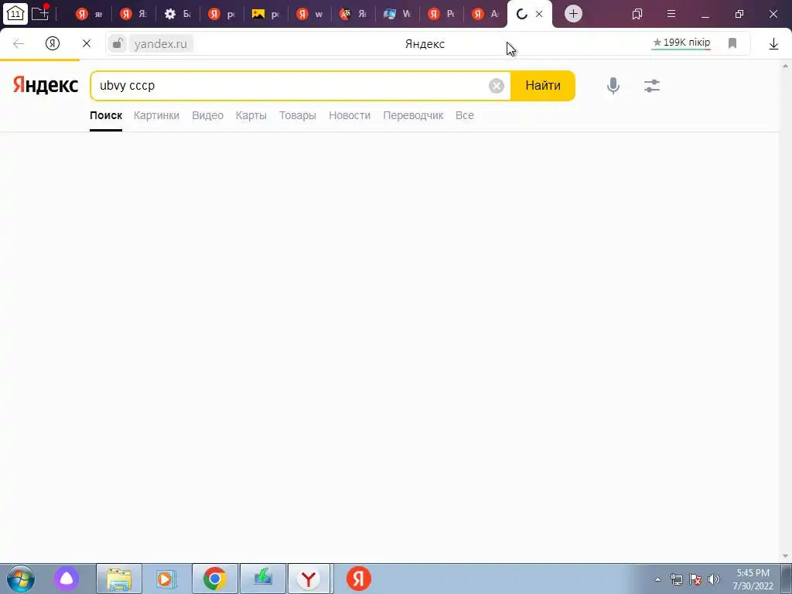Image resolution: width=792 pixels, height=594 pixels.
Task: Open the downloads arrow icon
Action: point(773,44)
